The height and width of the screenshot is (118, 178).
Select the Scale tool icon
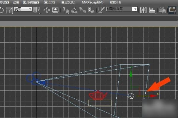click(9, 10)
